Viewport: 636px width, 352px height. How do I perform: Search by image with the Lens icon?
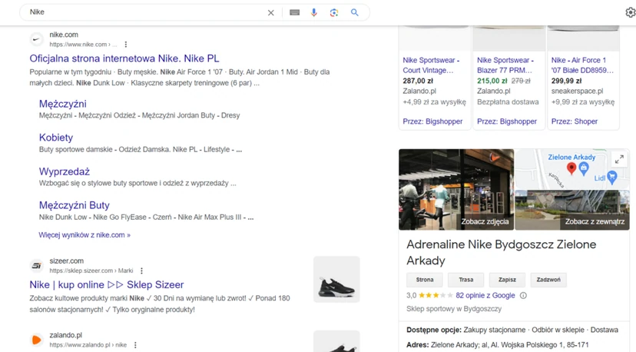click(x=334, y=12)
